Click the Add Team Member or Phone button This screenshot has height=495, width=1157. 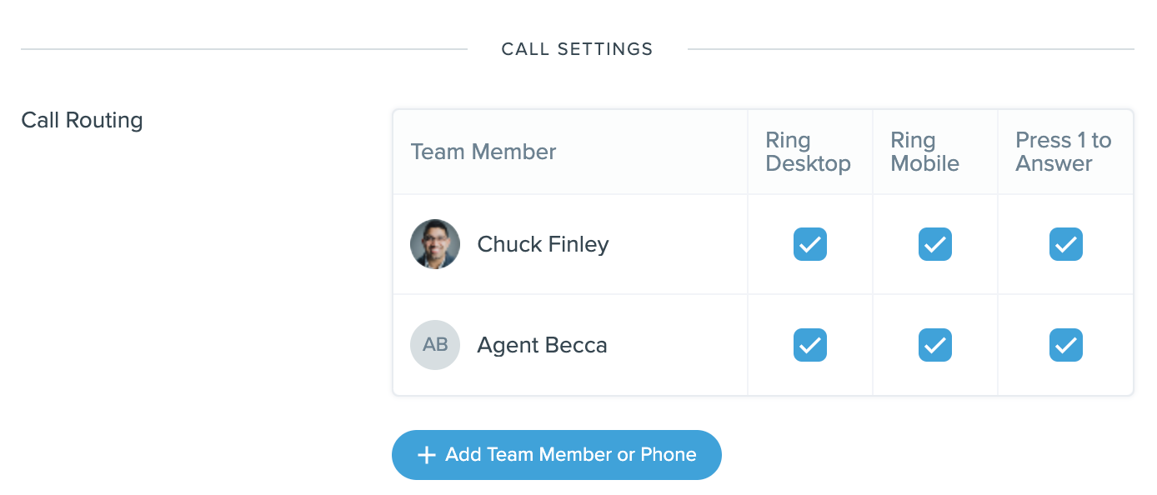[556, 454]
